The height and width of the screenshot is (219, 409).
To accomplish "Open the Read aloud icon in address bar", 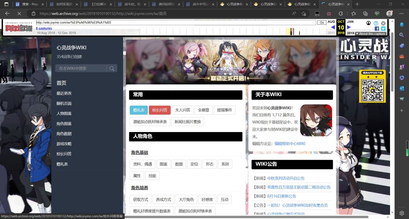I will [x=294, y=14].
